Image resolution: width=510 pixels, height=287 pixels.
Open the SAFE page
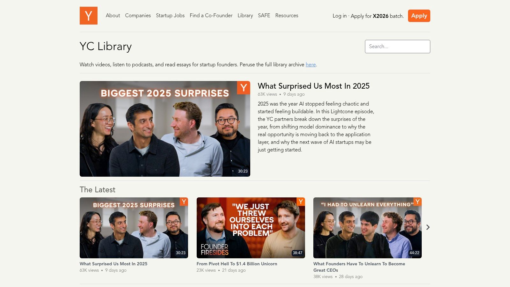264,16
